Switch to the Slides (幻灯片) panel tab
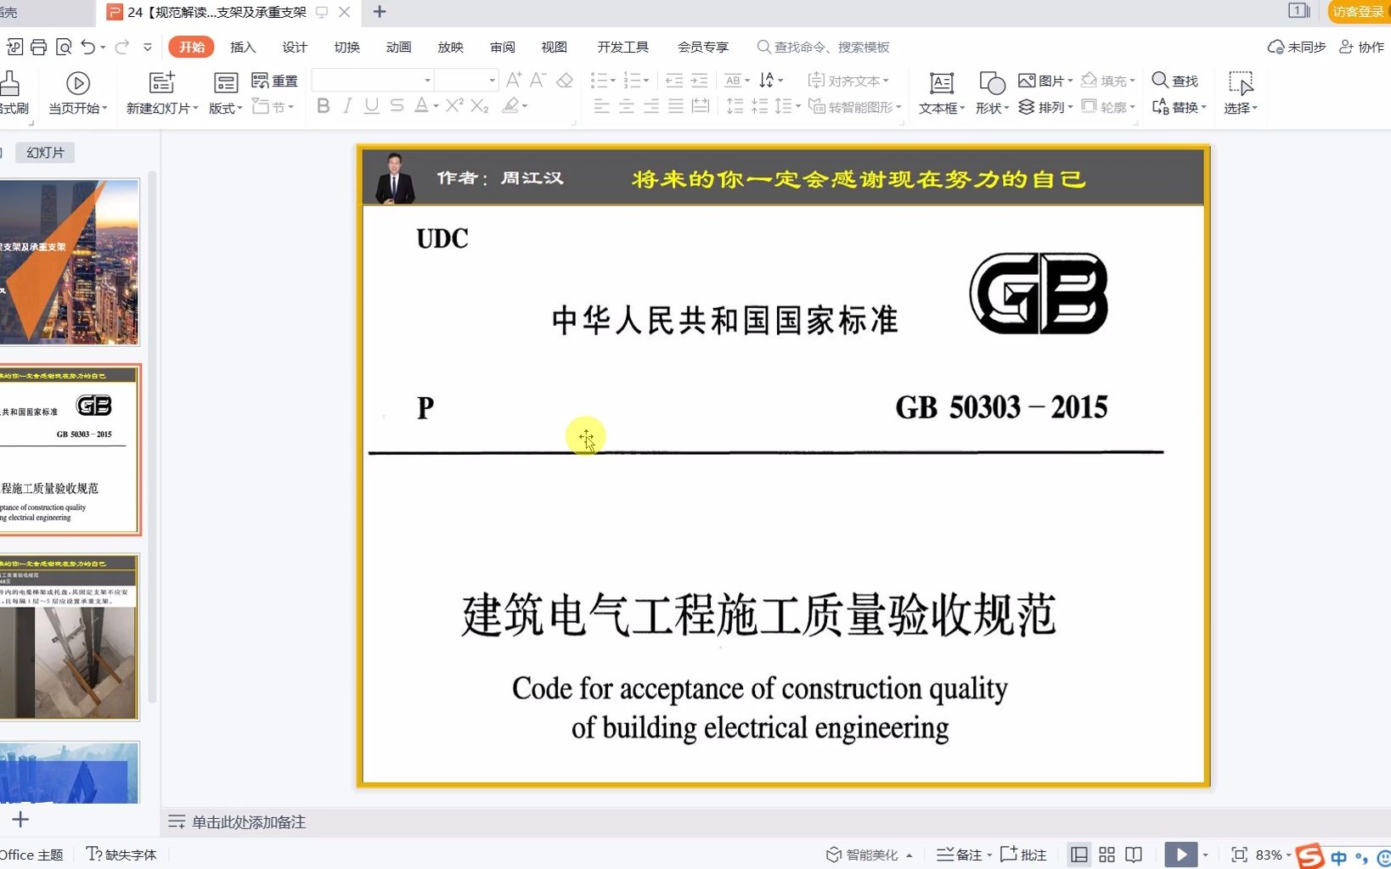 coord(45,153)
